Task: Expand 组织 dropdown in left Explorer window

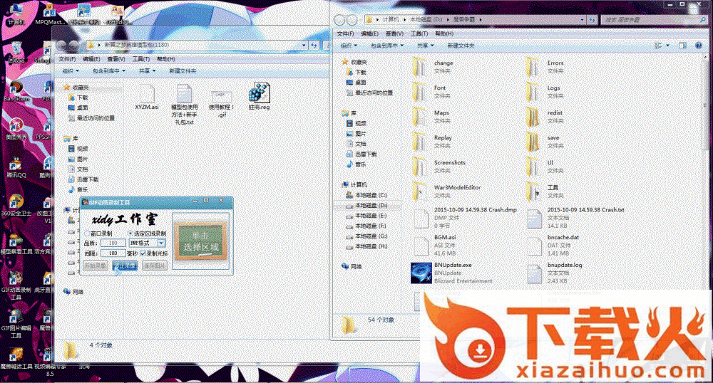Action: 71,70
